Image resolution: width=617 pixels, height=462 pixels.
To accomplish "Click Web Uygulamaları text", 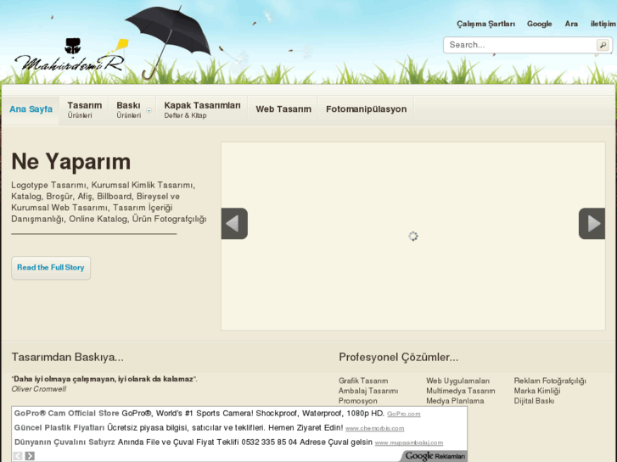I will coord(458,381).
